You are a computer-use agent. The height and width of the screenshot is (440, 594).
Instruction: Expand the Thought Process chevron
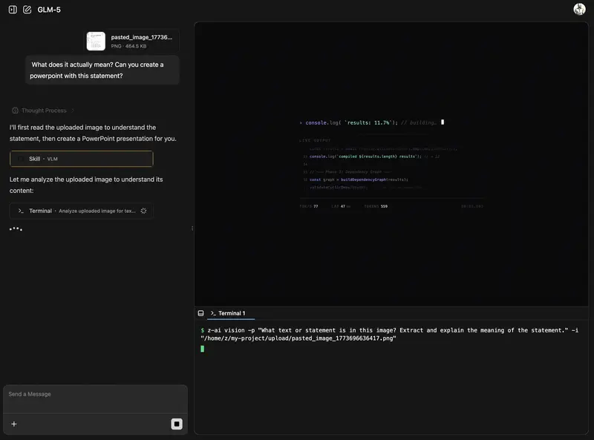[73, 109]
